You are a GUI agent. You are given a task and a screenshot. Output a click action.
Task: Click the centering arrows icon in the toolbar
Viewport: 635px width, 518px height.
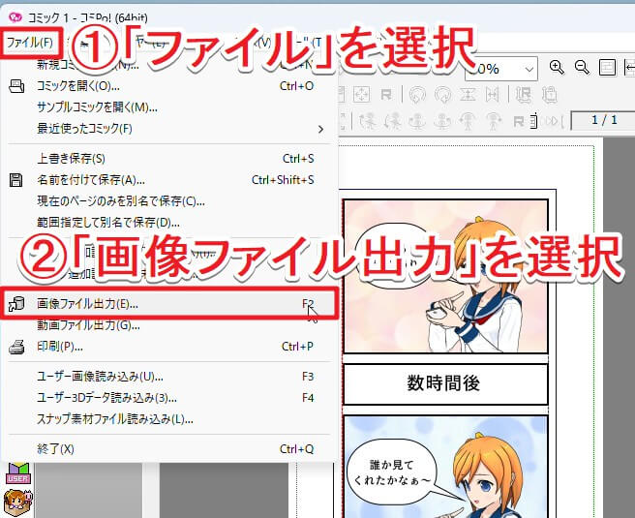point(361,95)
